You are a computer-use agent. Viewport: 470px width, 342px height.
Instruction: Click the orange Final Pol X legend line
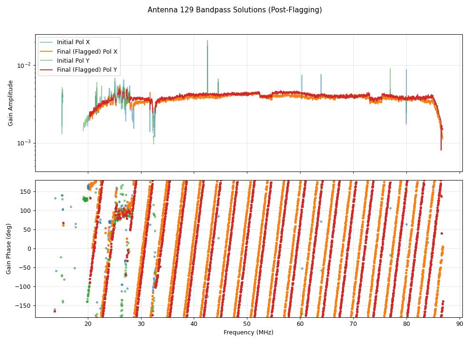coord(47,51)
